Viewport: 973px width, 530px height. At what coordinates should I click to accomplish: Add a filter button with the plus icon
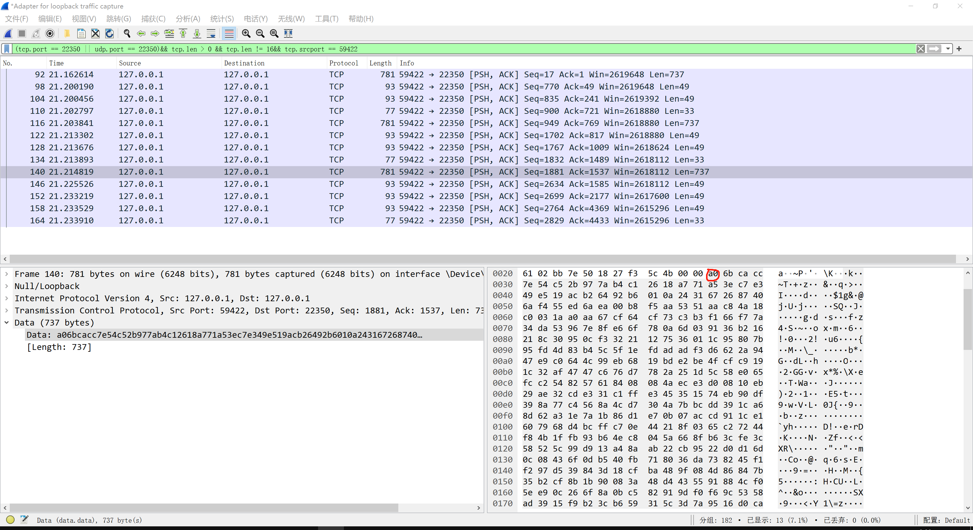click(x=959, y=49)
